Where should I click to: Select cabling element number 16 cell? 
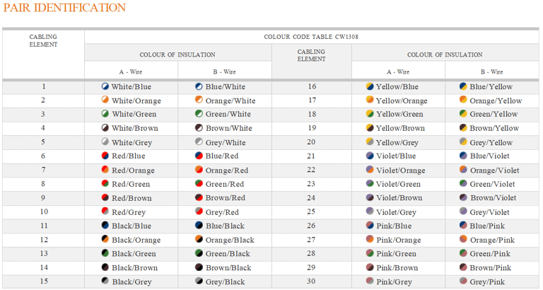point(312,86)
